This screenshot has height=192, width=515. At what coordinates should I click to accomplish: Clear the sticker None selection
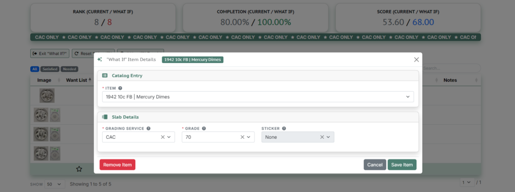coord(322,137)
